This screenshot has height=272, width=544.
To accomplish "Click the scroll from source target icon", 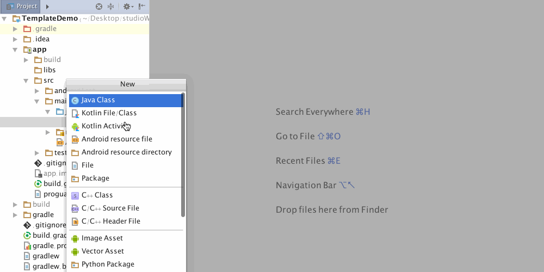I will [99, 6].
